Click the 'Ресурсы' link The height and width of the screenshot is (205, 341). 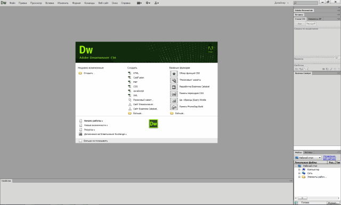[90, 130]
